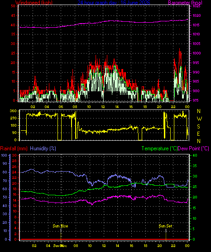The image size is (211, 252).
Task: Click the 'Sun Rise' marker label
Action: [60, 226]
